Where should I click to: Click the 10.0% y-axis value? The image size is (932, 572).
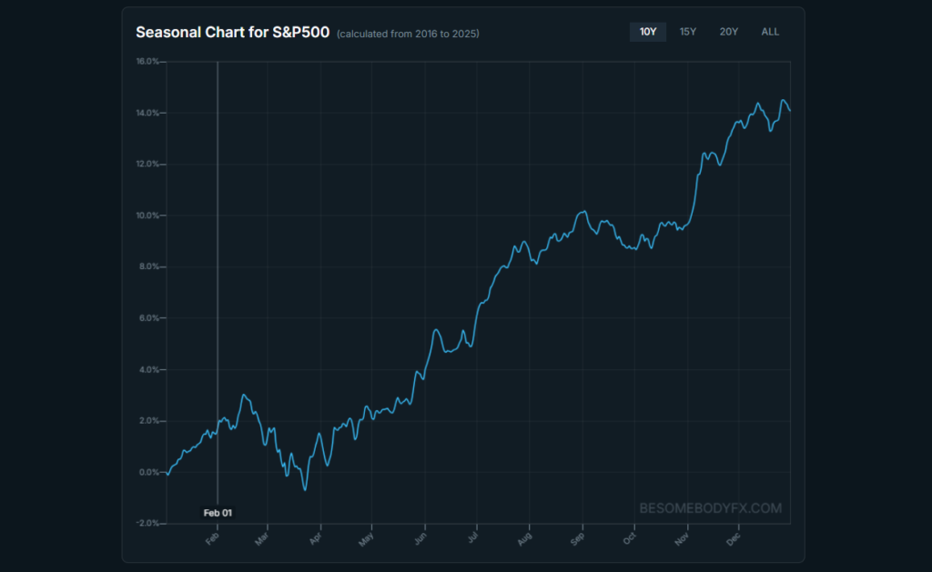147,216
